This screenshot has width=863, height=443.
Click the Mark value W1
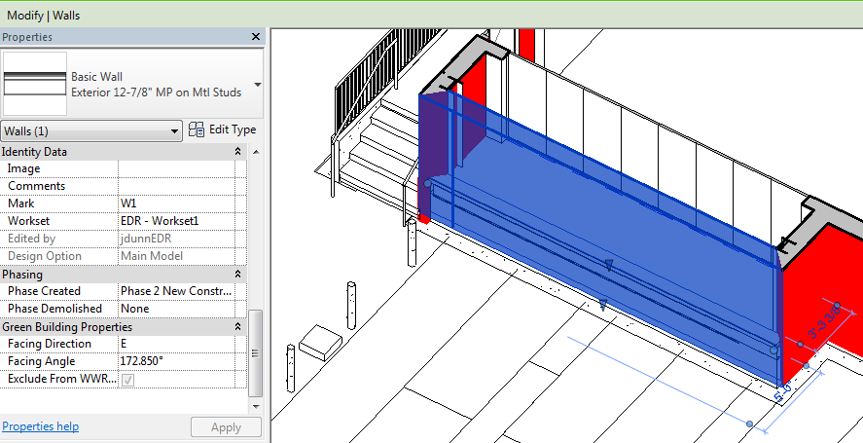176,203
